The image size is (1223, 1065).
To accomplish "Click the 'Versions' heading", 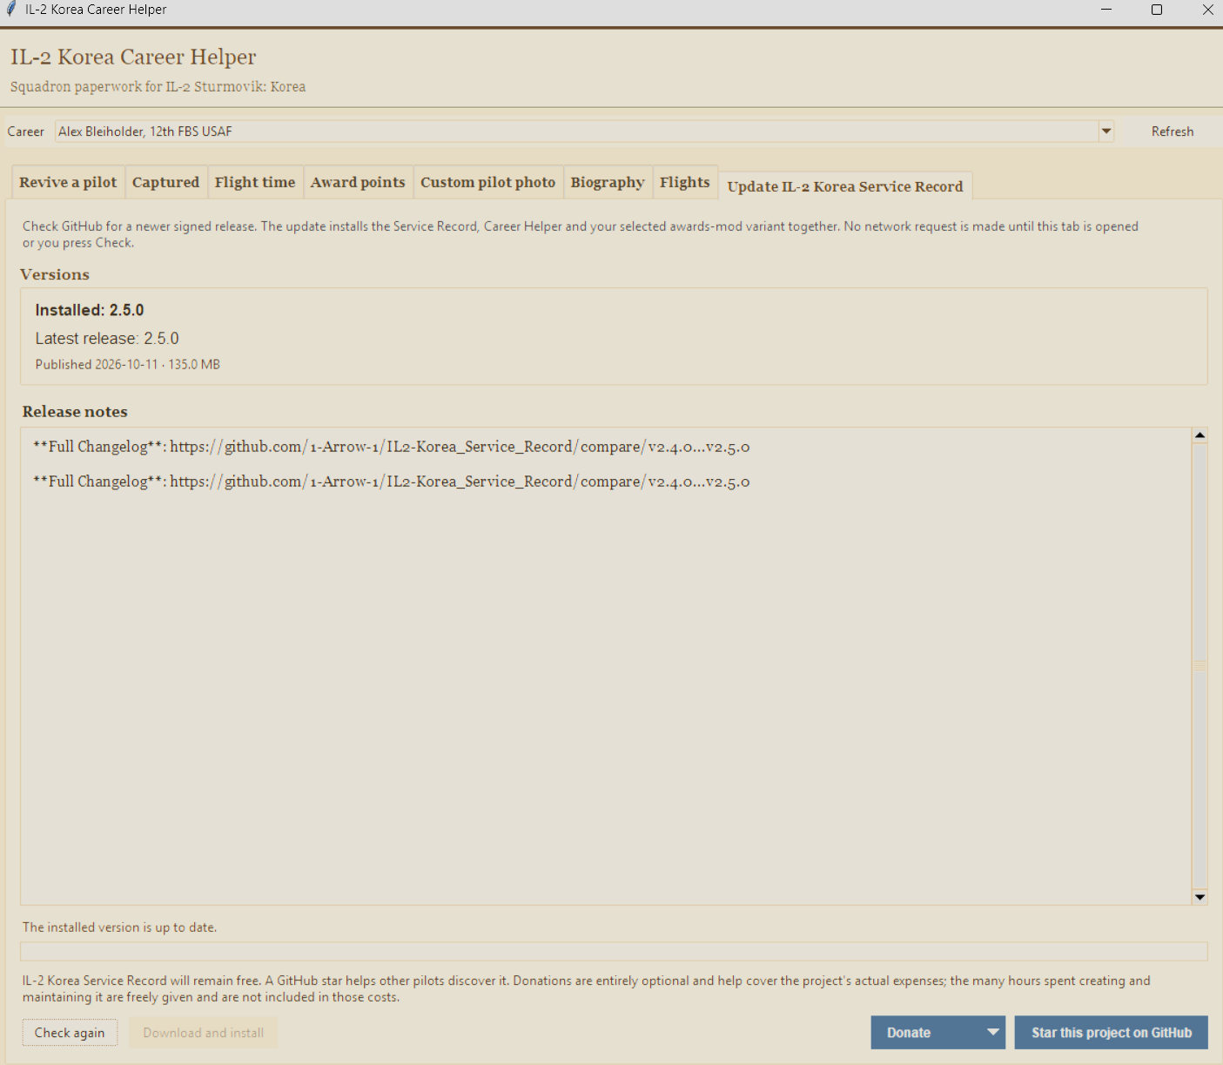I will [55, 274].
